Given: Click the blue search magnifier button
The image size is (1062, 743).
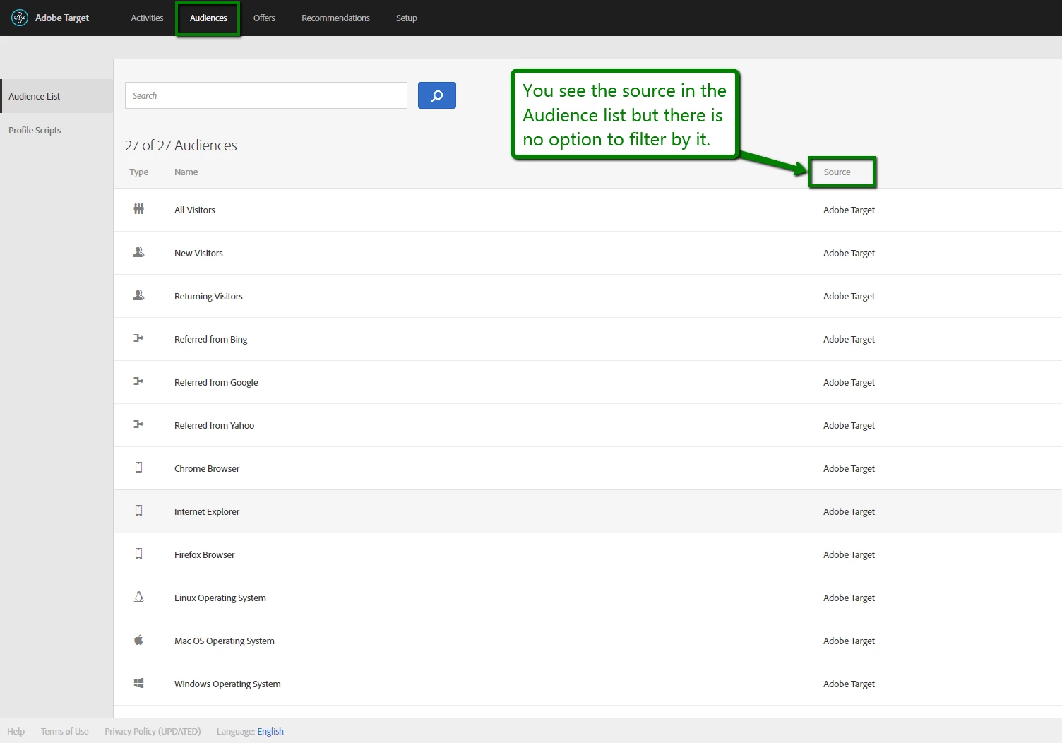Looking at the screenshot, I should coord(437,95).
